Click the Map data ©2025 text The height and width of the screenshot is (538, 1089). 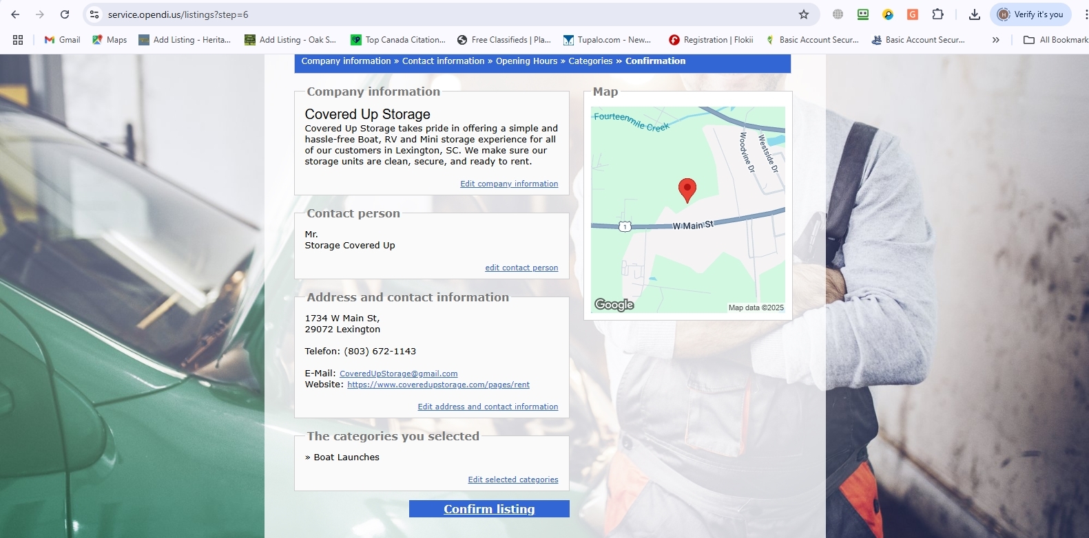click(x=756, y=308)
